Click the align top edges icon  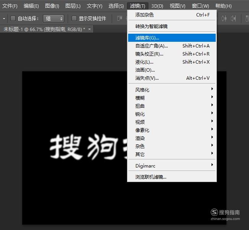coord(120,18)
